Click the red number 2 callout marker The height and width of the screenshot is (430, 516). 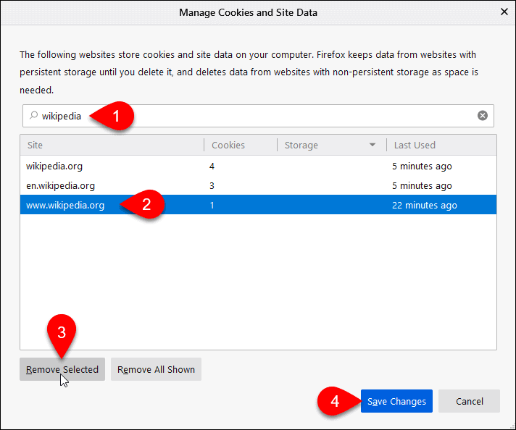pos(143,204)
